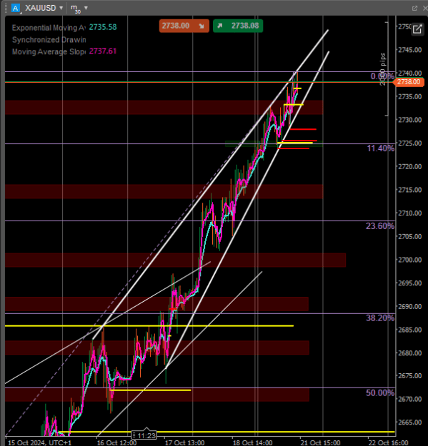Click the 2665.00 price axis label
428x446 pixels.
409,422
